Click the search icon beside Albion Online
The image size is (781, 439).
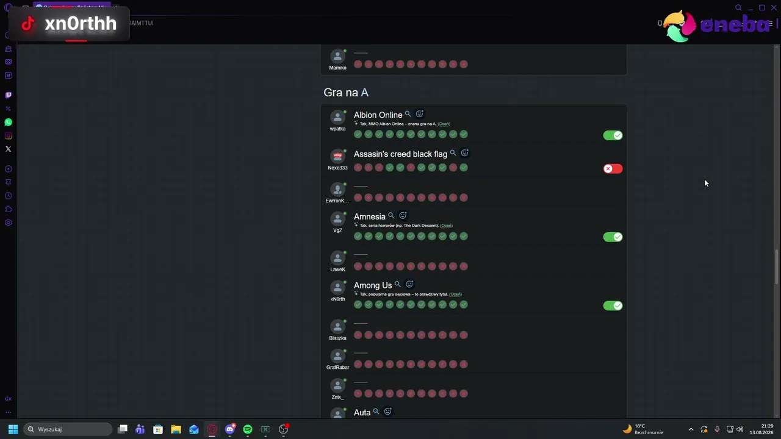pyautogui.click(x=408, y=114)
